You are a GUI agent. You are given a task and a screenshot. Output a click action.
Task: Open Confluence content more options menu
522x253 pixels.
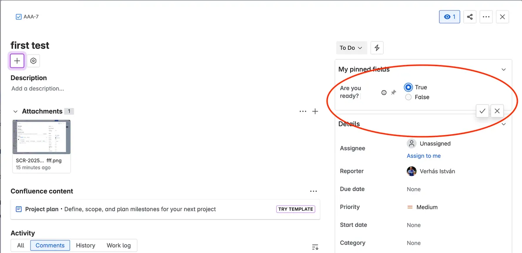[x=313, y=191]
